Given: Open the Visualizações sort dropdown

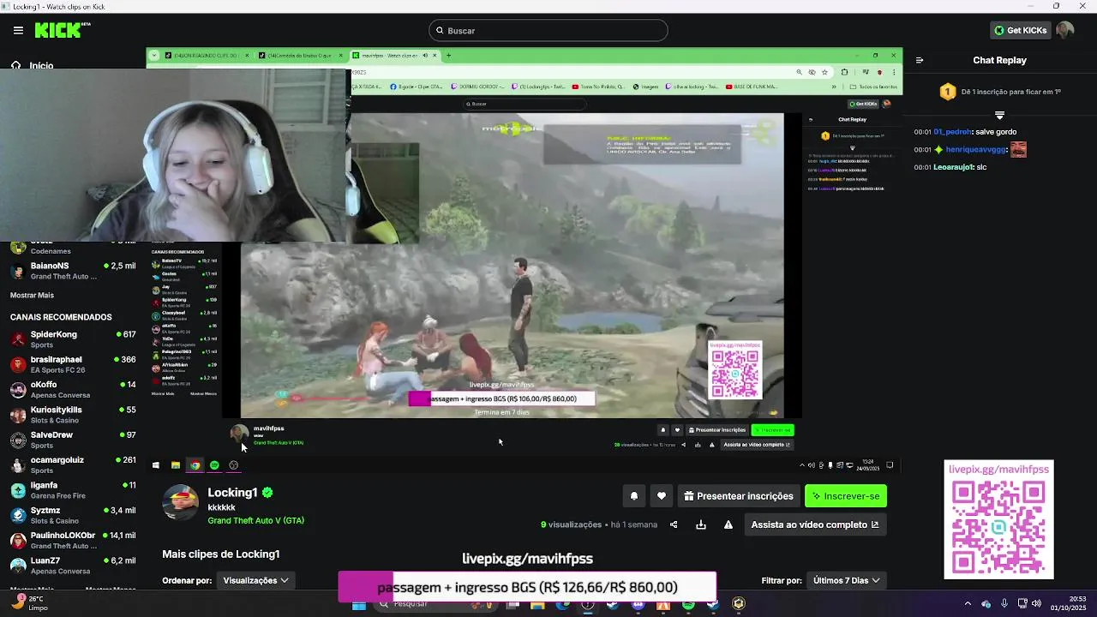Looking at the screenshot, I should [x=256, y=580].
